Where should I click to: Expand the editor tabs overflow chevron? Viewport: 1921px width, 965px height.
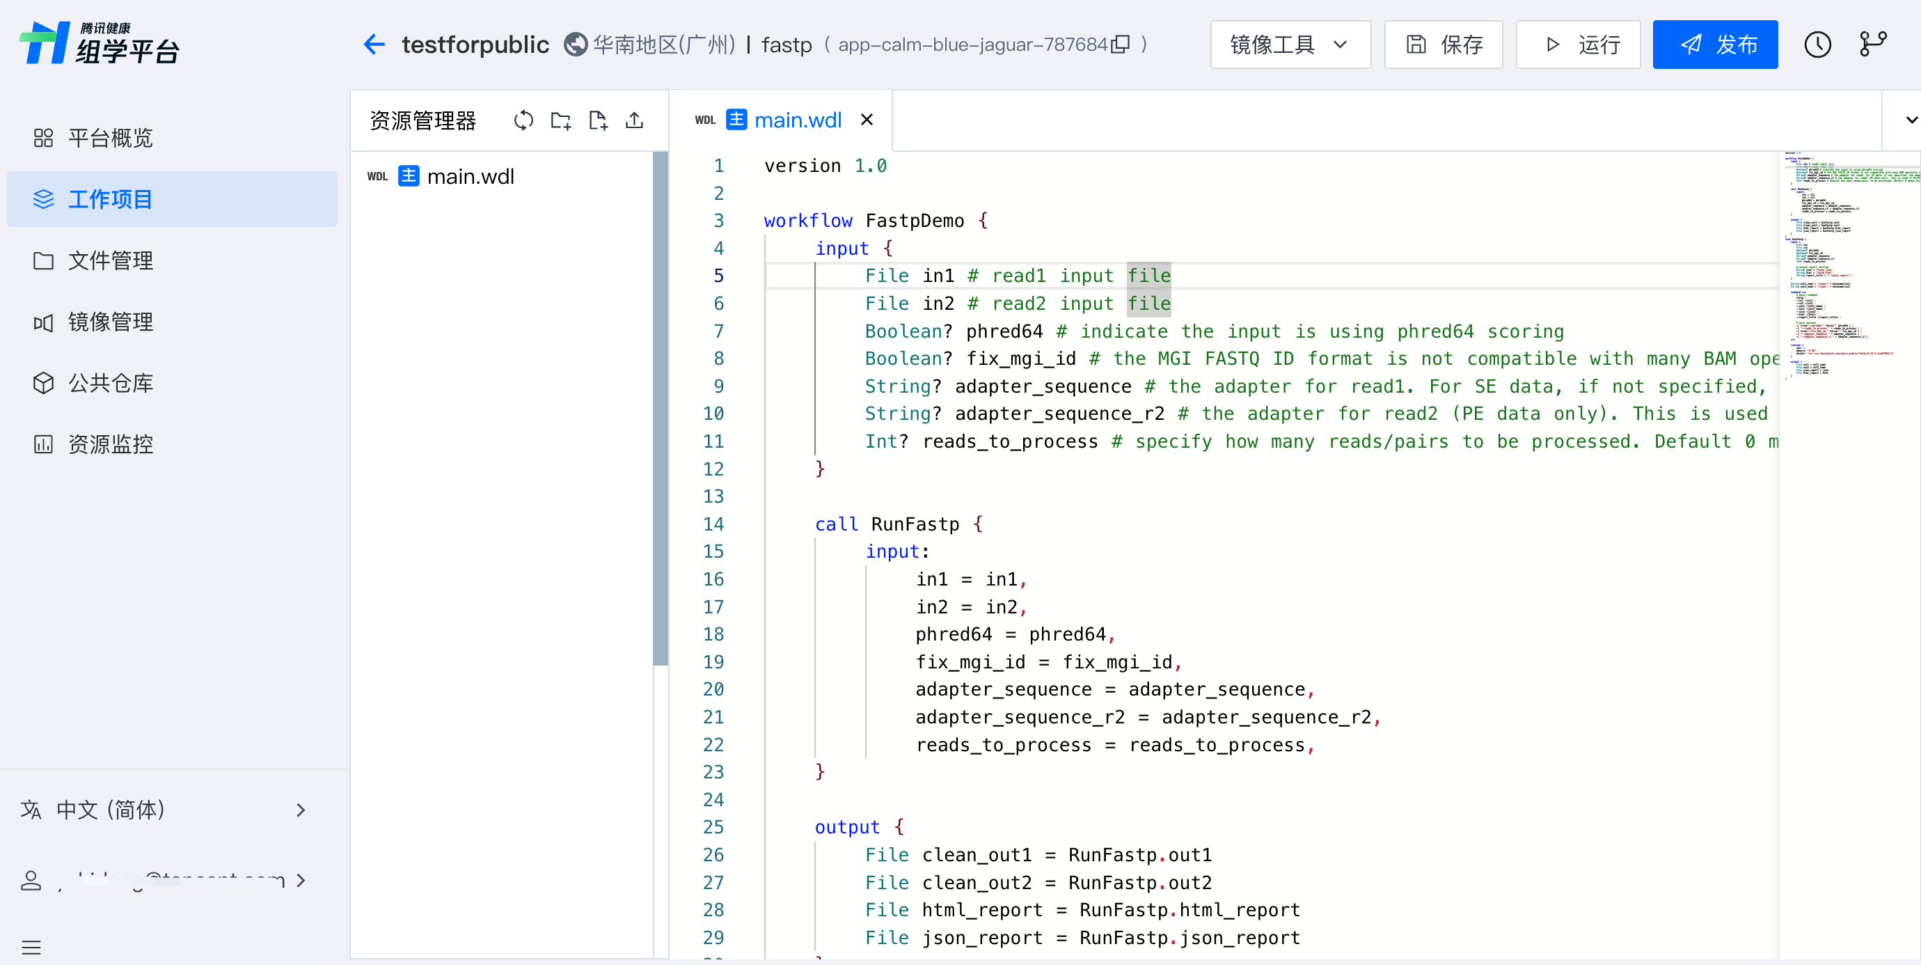(1911, 120)
